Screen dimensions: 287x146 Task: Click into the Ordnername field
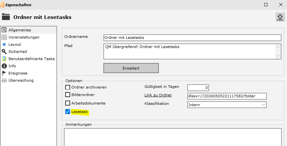(x=192, y=38)
